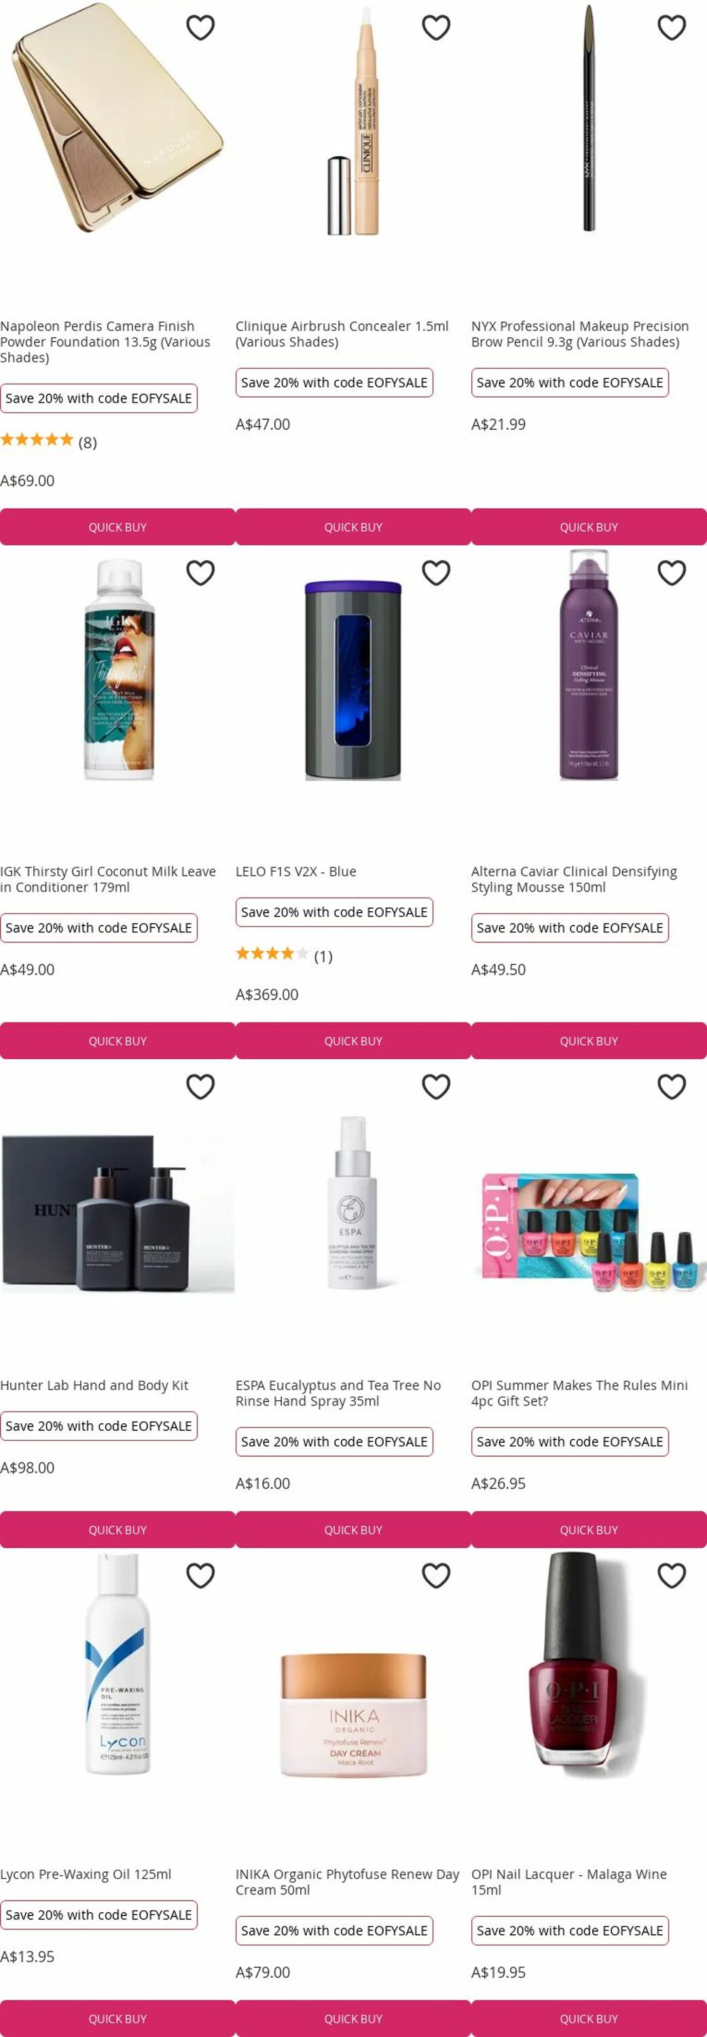Viewport: 707px width, 2037px height.
Task: Wishlist the OPI Summer mini gift set
Action: [672, 1086]
